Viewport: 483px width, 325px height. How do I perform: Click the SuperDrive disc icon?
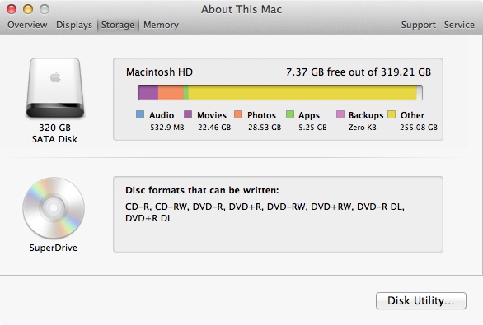pos(54,208)
